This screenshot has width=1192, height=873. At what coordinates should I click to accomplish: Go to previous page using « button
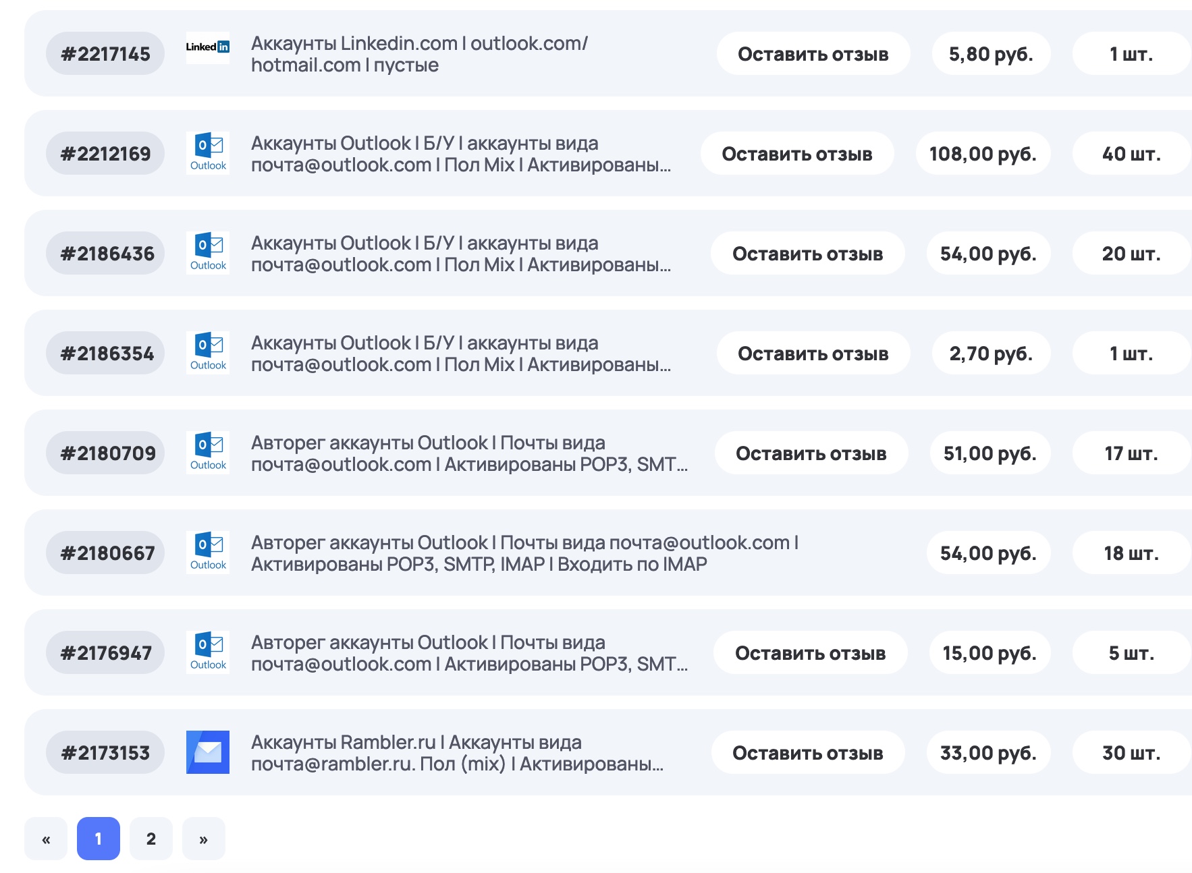pyautogui.click(x=46, y=839)
